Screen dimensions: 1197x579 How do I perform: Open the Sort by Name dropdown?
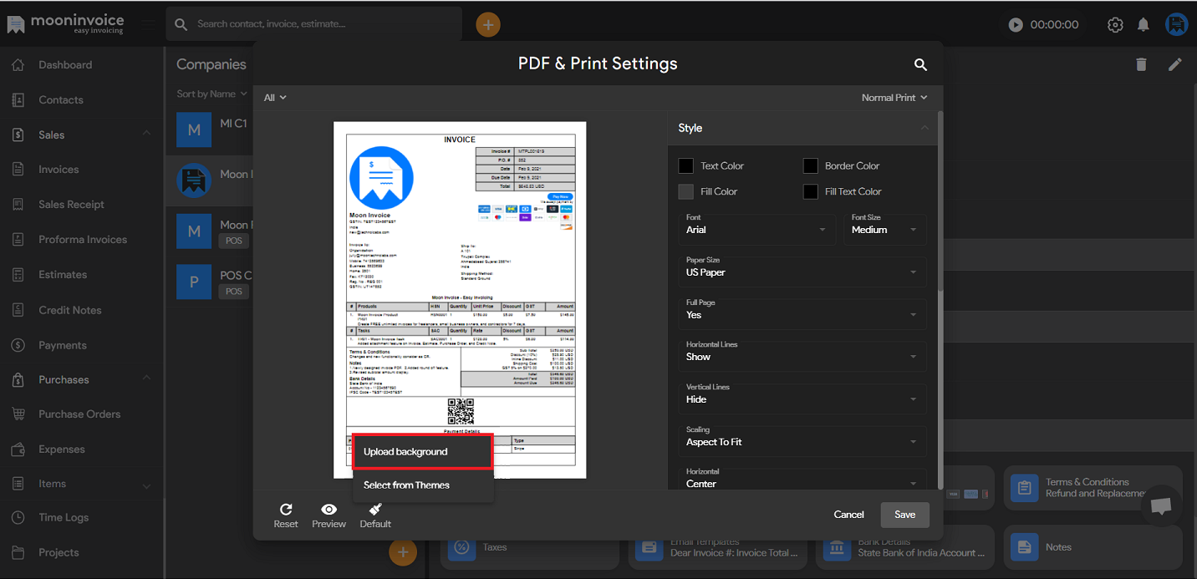pyautogui.click(x=212, y=94)
